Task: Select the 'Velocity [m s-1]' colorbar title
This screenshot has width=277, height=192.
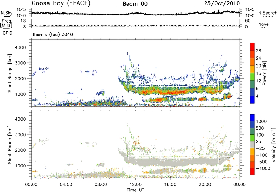Action: [274, 145]
